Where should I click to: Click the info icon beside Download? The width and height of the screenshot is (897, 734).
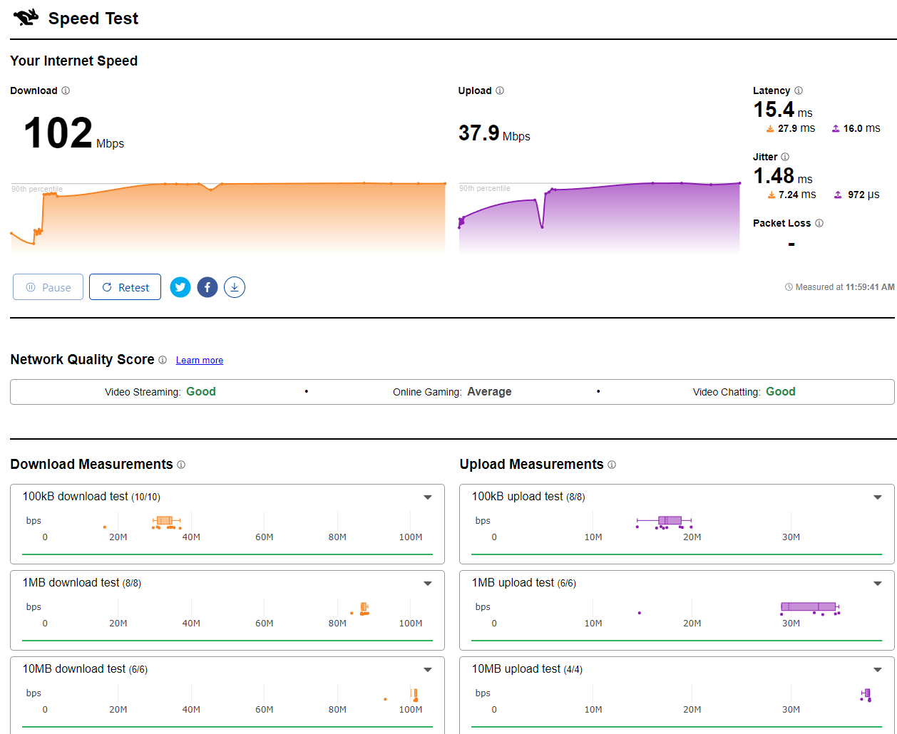pyautogui.click(x=66, y=91)
